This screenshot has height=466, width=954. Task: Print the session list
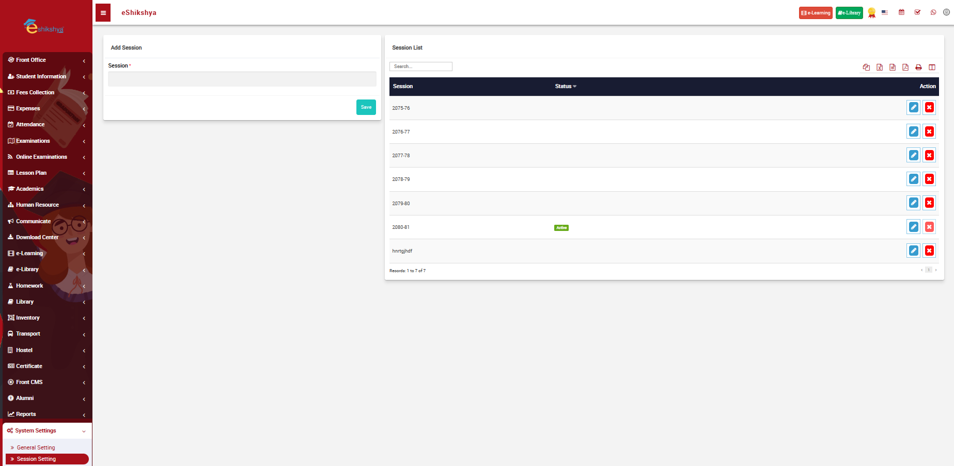pyautogui.click(x=918, y=68)
